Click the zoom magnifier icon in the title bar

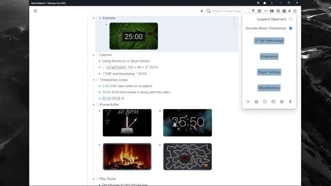tap(258, 3)
